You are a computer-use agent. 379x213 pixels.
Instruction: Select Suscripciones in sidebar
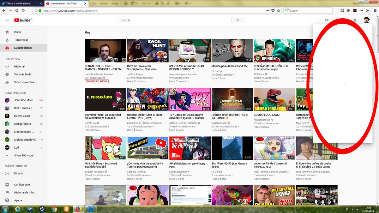click(24, 48)
